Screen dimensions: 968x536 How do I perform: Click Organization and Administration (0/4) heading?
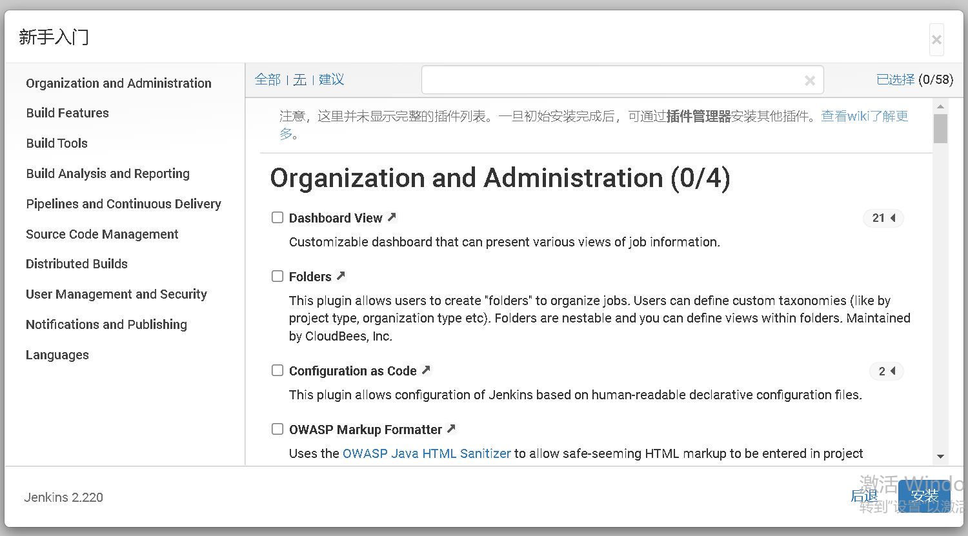(500, 178)
